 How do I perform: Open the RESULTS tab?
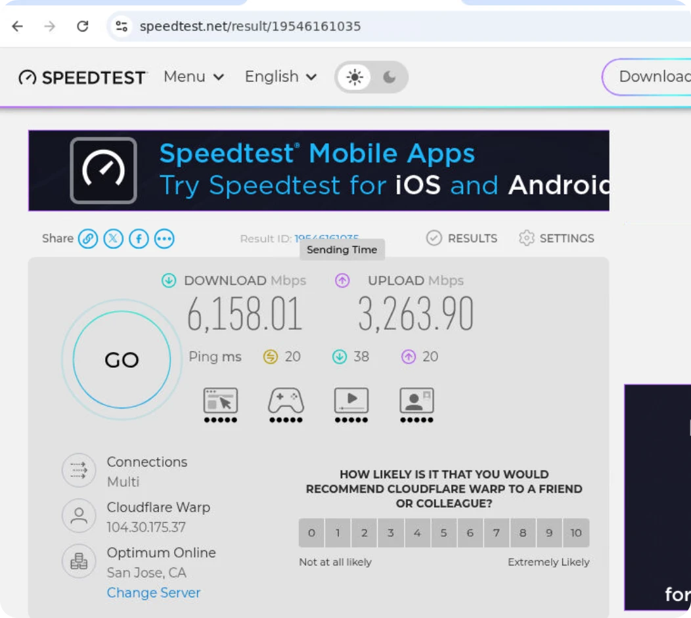tap(461, 238)
